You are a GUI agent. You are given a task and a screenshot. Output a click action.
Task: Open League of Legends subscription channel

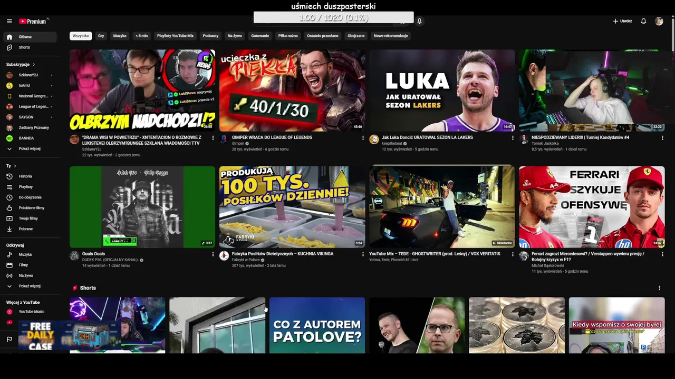[x=30, y=106]
